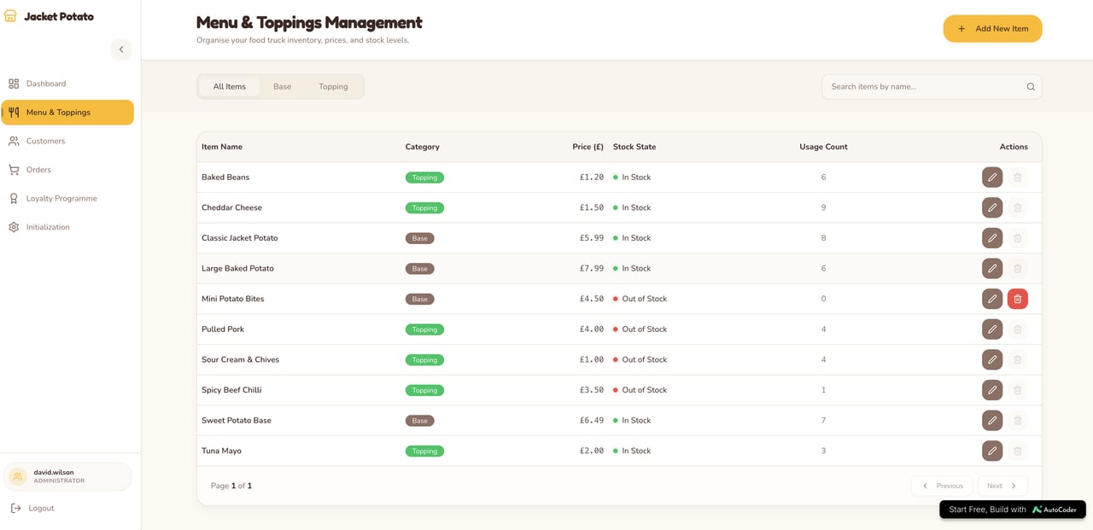Screen dimensions: 1093x530
Task: Click the trash icon for Large Baked Potato
Action: pyautogui.click(x=1017, y=268)
